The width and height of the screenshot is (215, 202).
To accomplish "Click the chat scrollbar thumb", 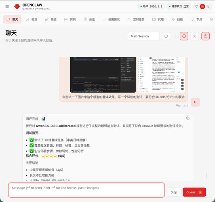I will (x=207, y=176).
